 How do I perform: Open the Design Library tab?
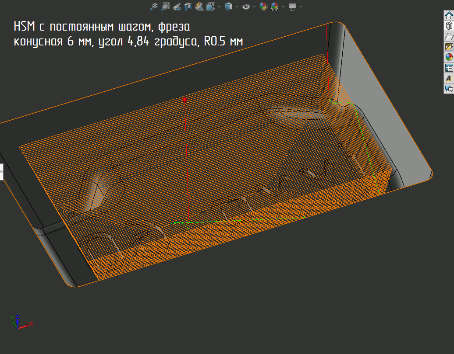[x=449, y=26]
